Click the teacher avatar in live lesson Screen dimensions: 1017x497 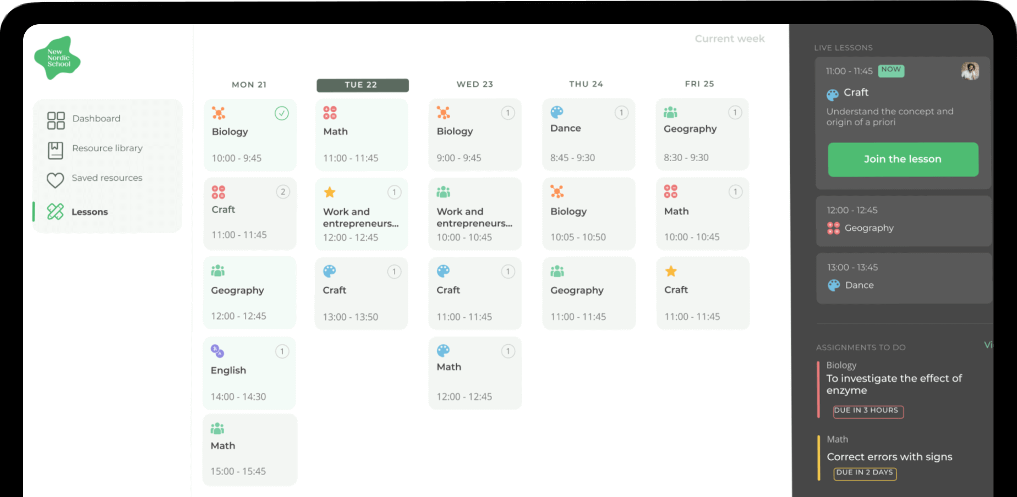click(x=970, y=71)
